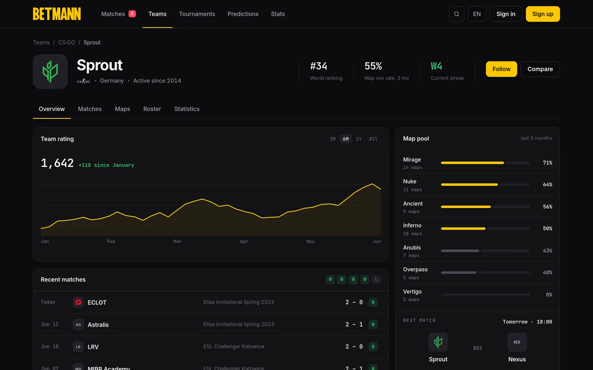
Task: Go to Predictions in top navigation
Action: tap(243, 14)
